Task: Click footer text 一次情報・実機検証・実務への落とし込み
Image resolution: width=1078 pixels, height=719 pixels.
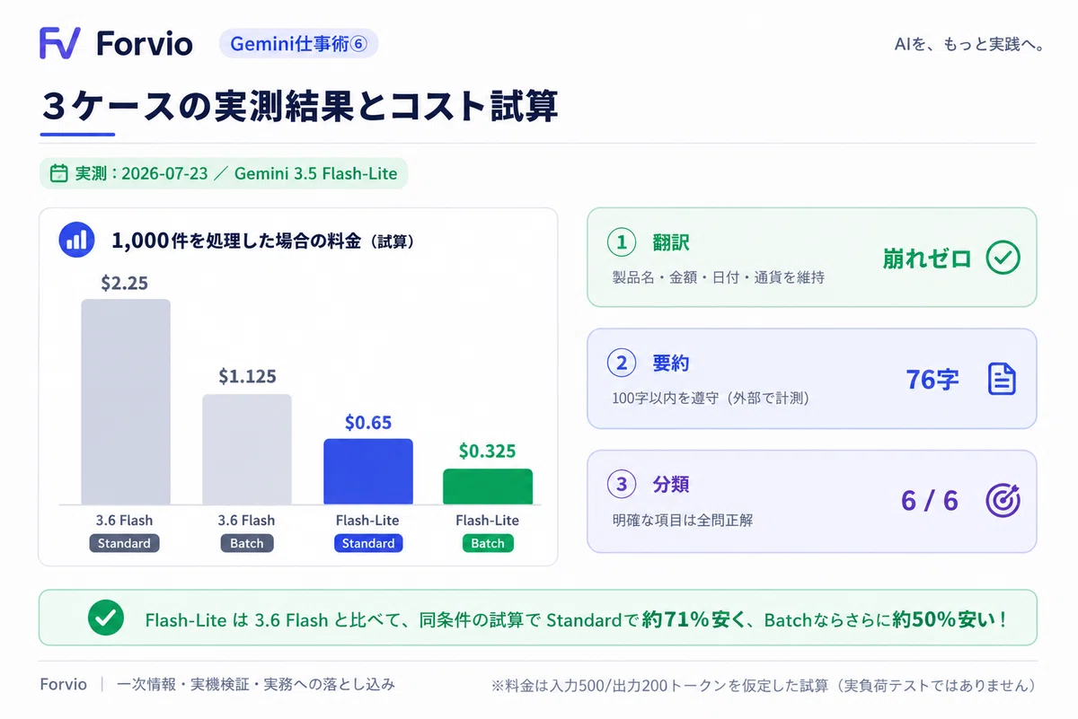Action: click(x=256, y=684)
